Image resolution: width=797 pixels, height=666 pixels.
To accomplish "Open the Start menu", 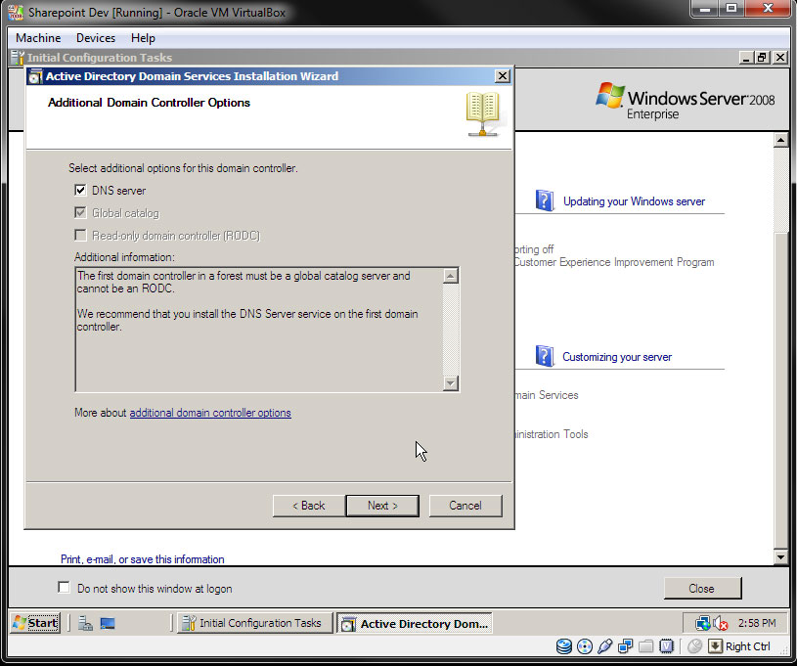I will pos(35,623).
